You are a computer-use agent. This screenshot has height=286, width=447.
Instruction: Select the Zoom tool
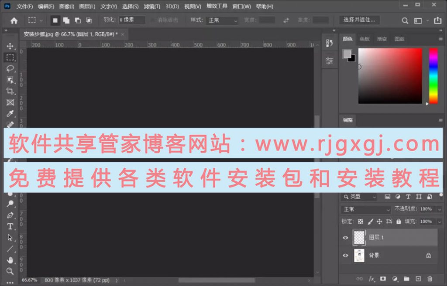coord(10,271)
